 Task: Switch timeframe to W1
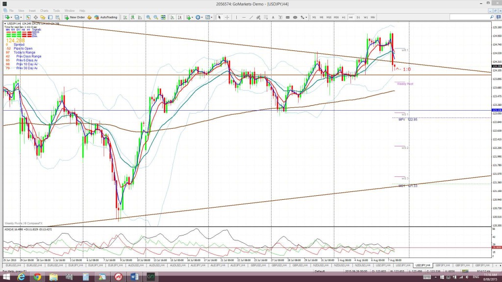click(x=366, y=17)
